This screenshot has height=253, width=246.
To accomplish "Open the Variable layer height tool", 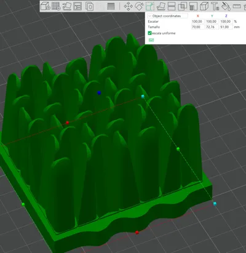I will coord(111,6).
